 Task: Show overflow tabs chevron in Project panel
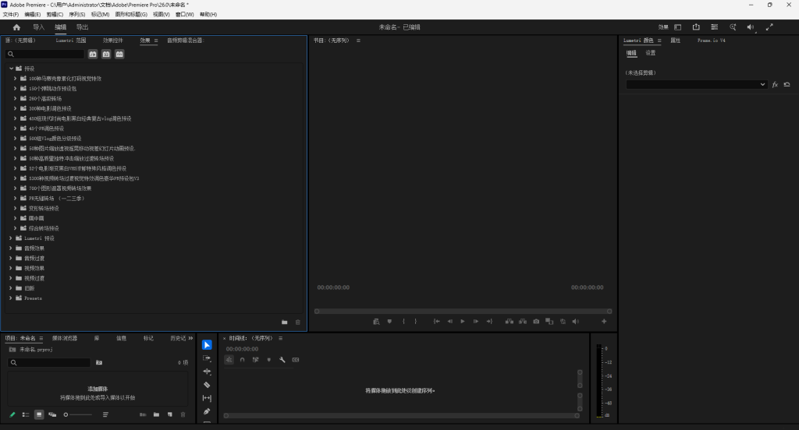pyautogui.click(x=190, y=338)
